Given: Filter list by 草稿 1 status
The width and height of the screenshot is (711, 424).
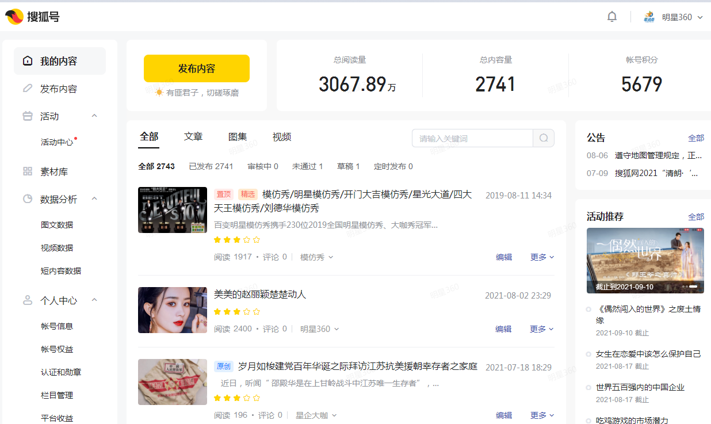Looking at the screenshot, I should point(348,166).
